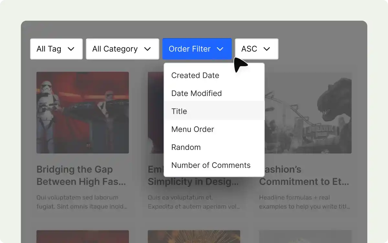Click the Qui voluptatem sed laborum excerpt

[81, 202]
